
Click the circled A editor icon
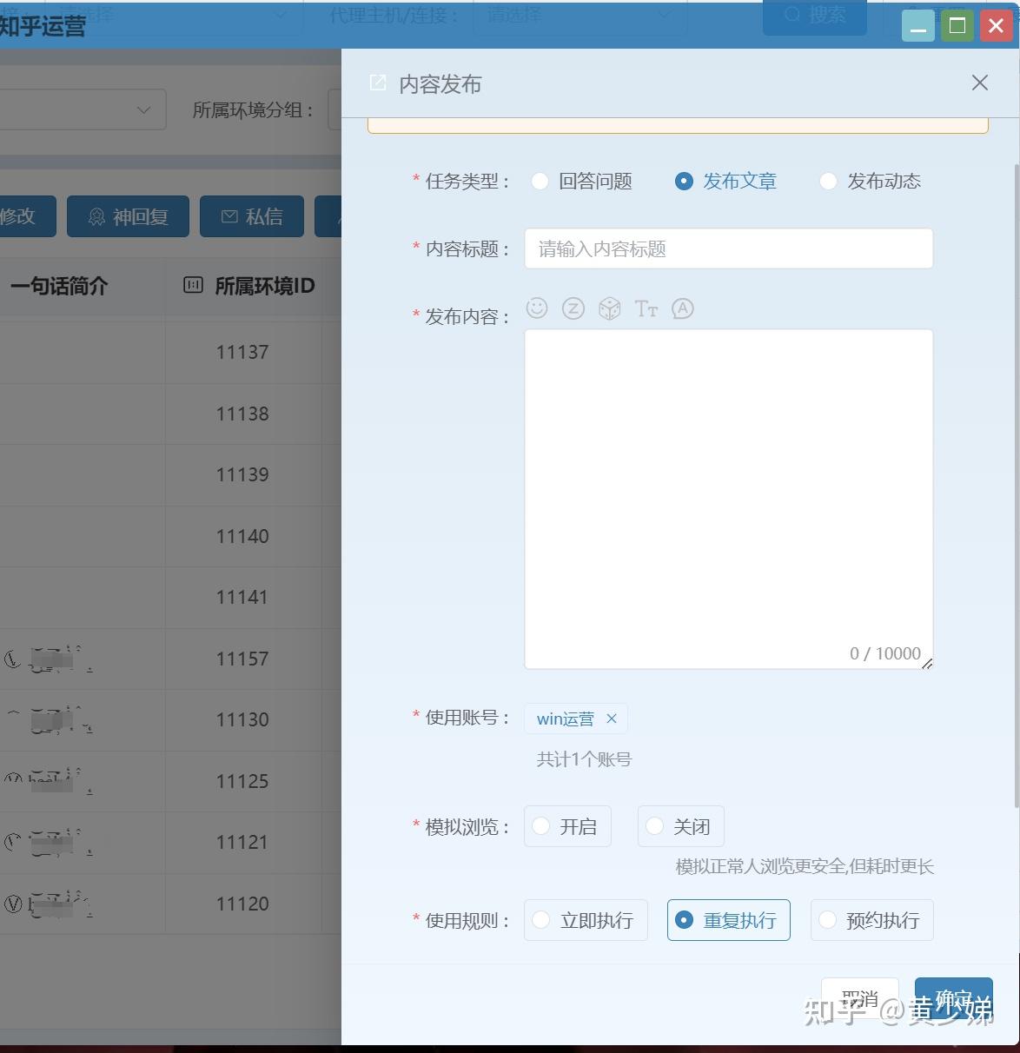[x=683, y=308]
